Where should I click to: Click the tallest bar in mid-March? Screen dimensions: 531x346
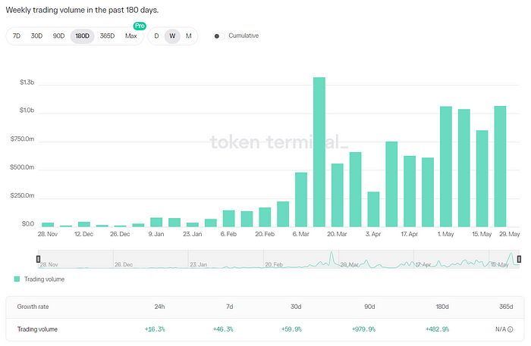point(319,151)
